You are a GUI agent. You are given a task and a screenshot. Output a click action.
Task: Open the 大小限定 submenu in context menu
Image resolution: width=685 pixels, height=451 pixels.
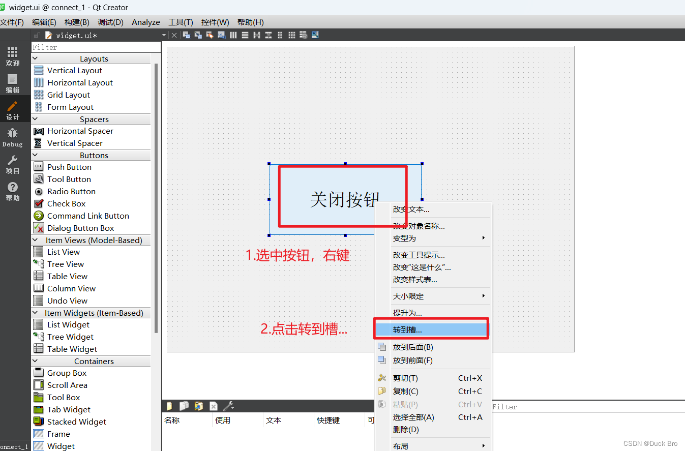433,296
